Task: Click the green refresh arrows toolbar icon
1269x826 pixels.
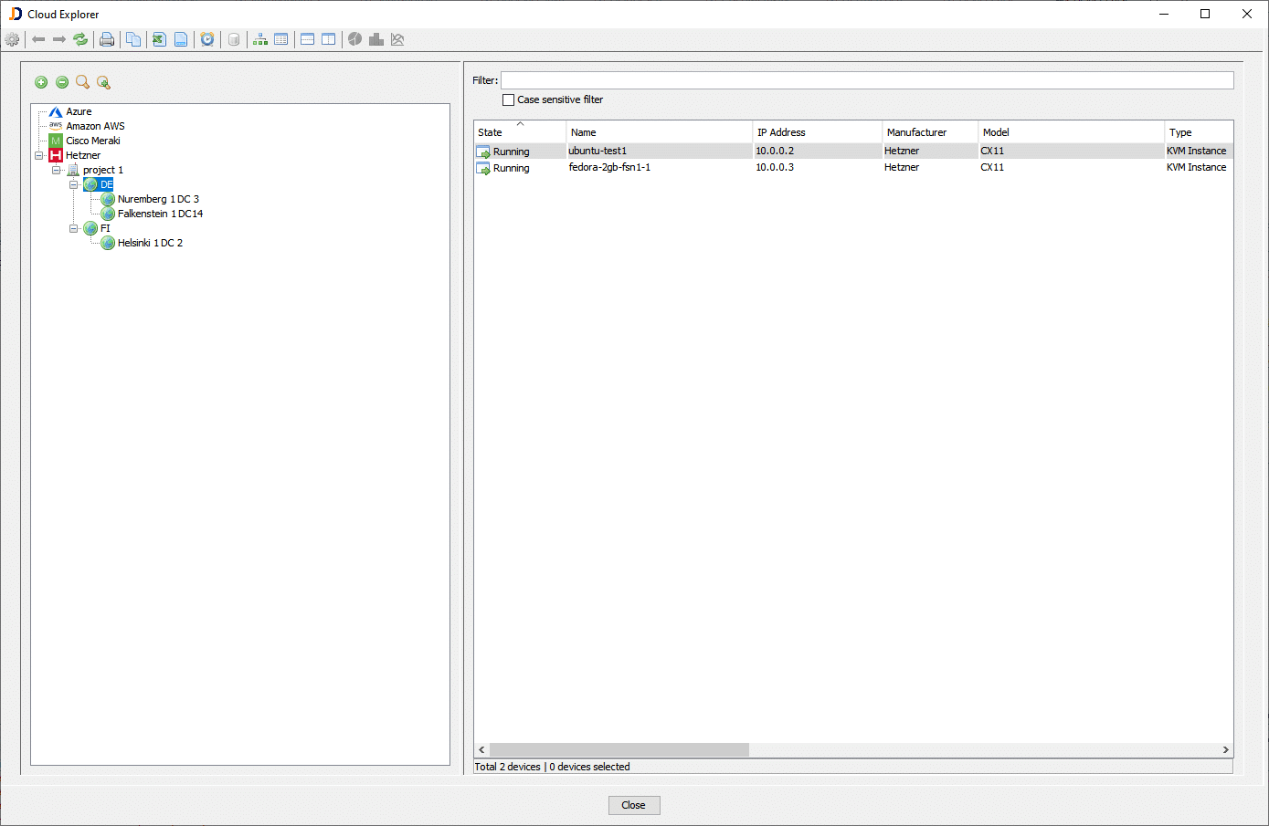Action: (80, 39)
